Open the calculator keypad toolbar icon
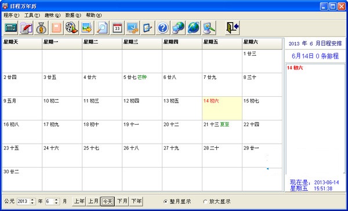The height and width of the screenshot is (211, 348). pyautogui.click(x=10, y=28)
